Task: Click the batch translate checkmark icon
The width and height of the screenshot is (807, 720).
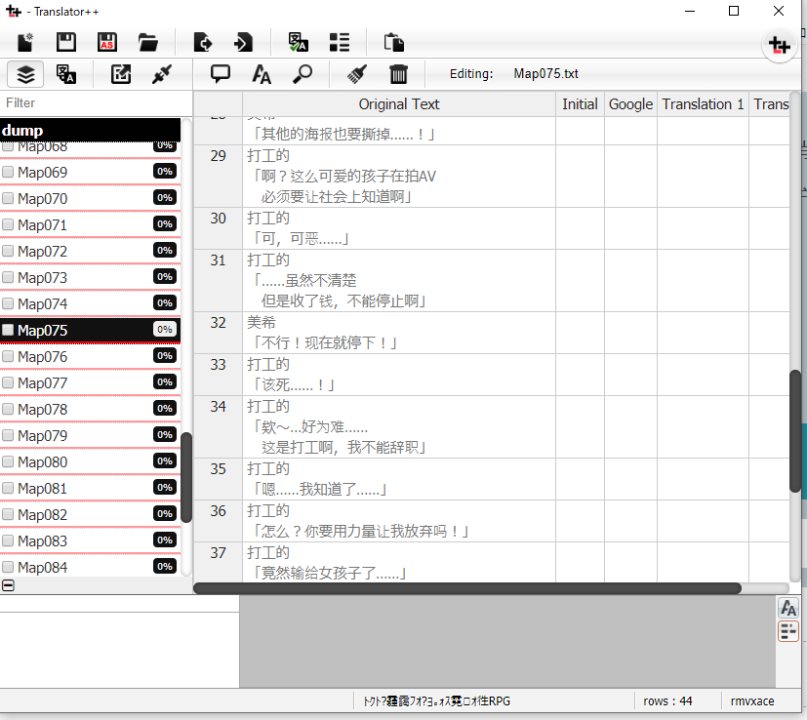Action: click(298, 42)
